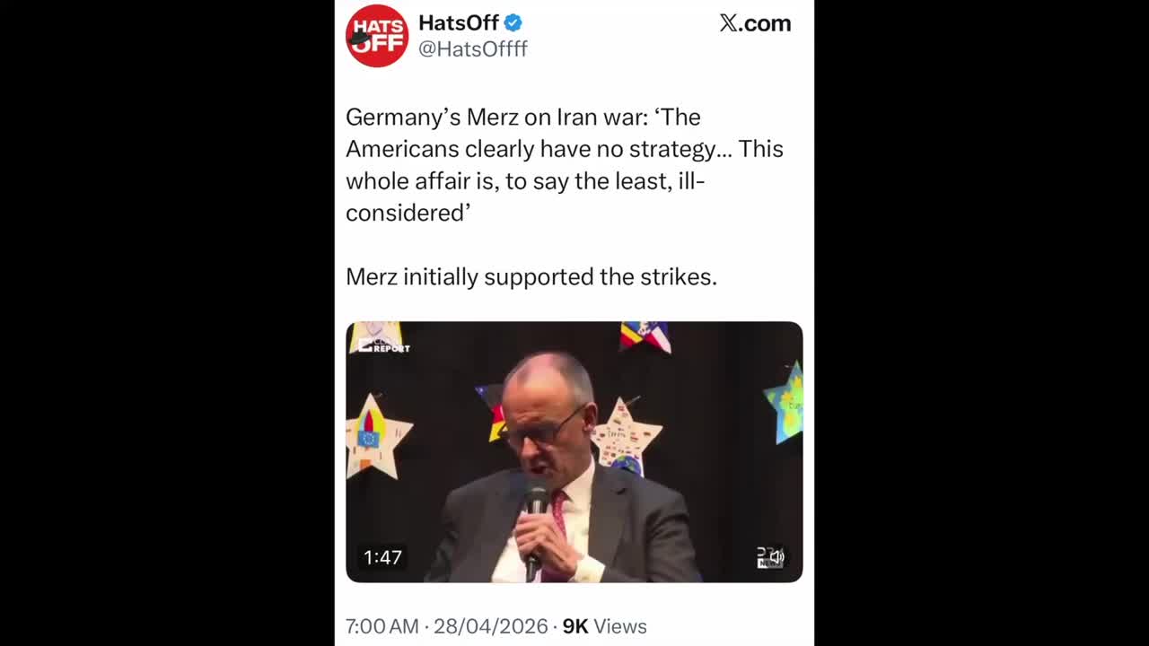The width and height of the screenshot is (1149, 646).
Task: Open the HatsOff display name link
Action: click(x=459, y=22)
